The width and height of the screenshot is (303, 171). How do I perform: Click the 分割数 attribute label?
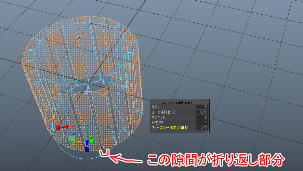[x=157, y=123]
